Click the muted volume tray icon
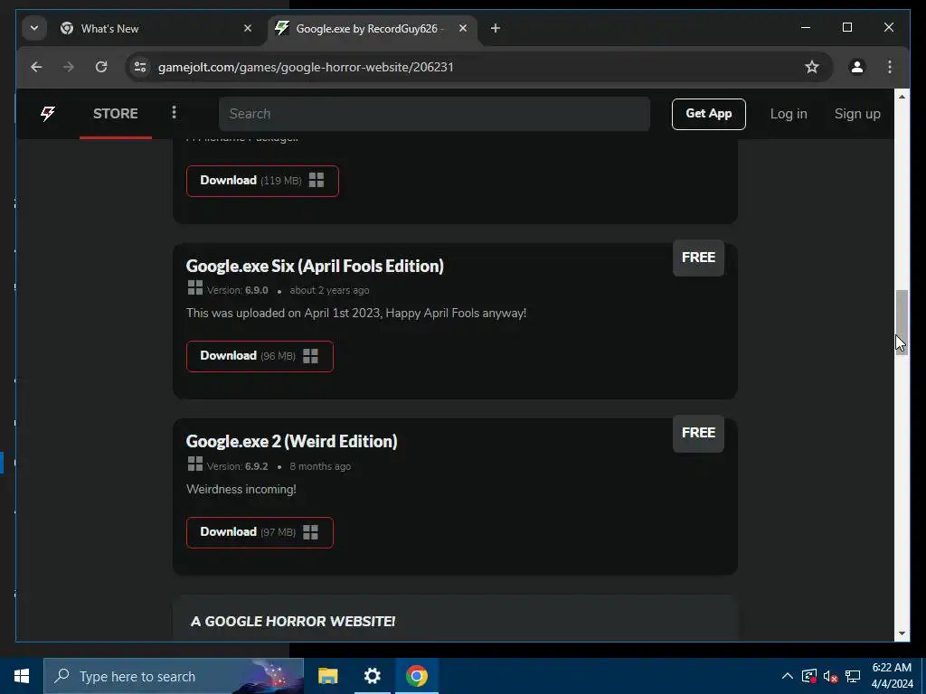The image size is (926, 694). click(830, 676)
